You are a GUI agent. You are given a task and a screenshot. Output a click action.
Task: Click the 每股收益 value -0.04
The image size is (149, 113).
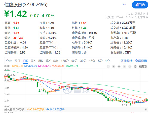(x=23, y=43)
